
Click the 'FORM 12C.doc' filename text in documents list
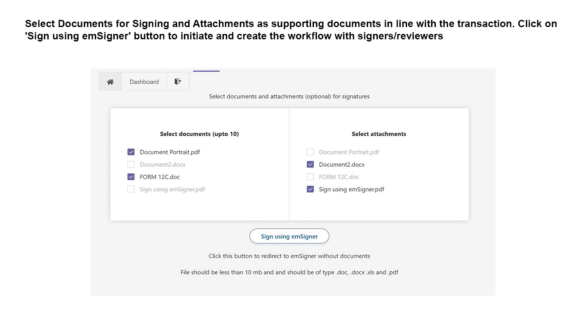click(160, 177)
